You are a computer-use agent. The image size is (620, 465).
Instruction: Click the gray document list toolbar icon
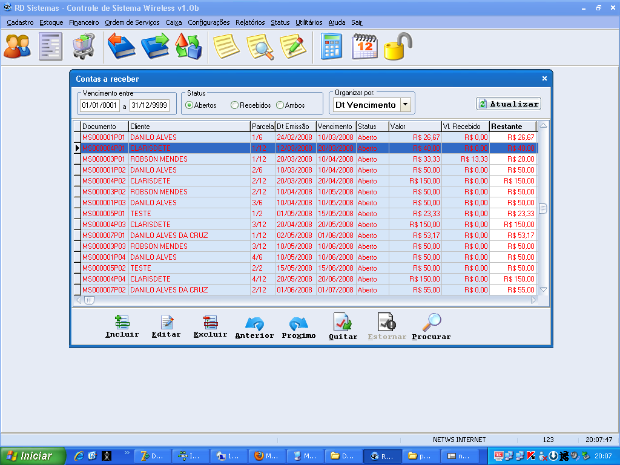coord(50,47)
